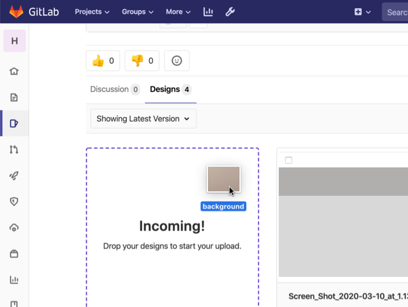Open the emoji reaction picker
The image size is (408, 307).
pyautogui.click(x=177, y=61)
